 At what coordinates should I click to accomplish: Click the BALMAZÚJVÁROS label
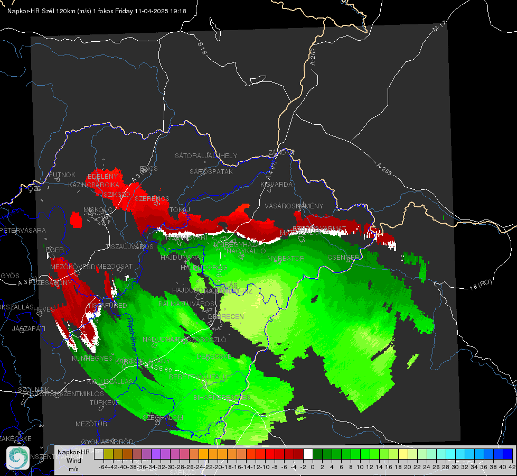coord(186,304)
